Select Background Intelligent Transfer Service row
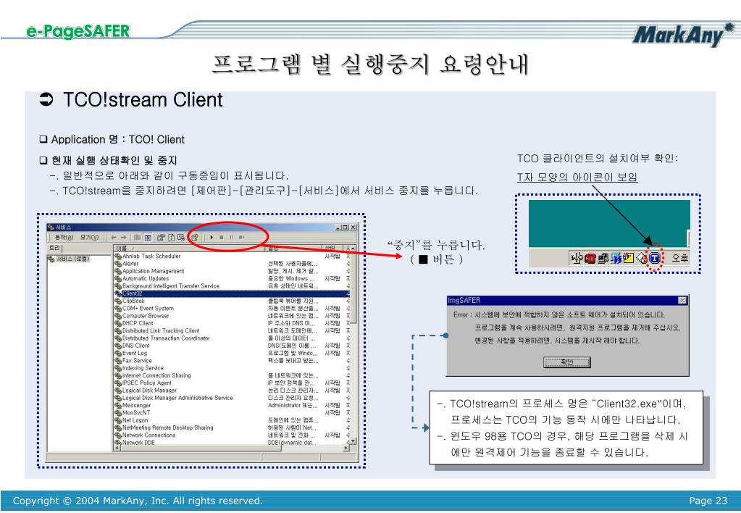 pos(232,286)
